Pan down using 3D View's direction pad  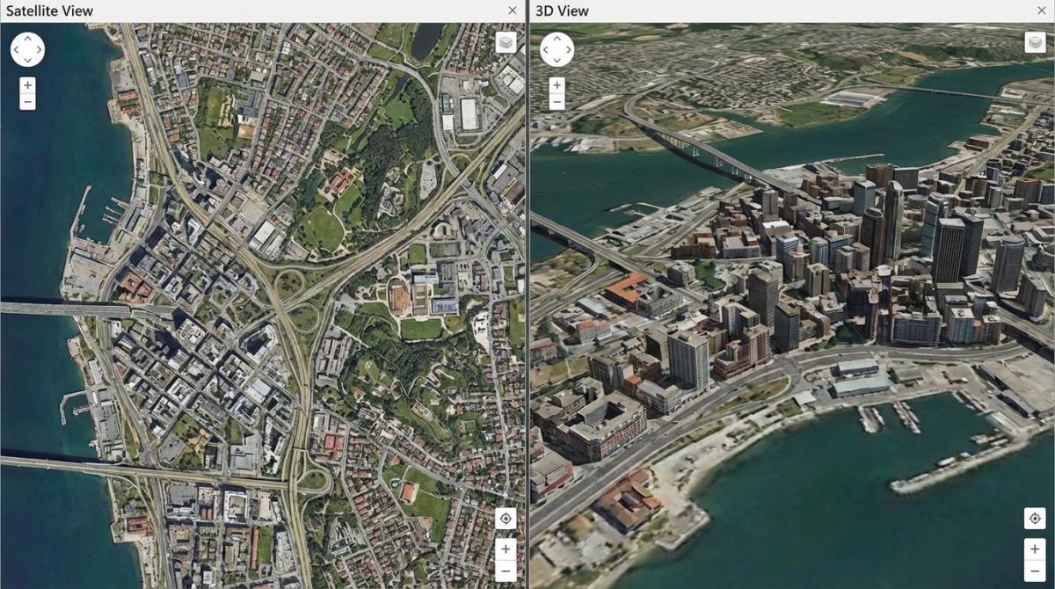557,61
